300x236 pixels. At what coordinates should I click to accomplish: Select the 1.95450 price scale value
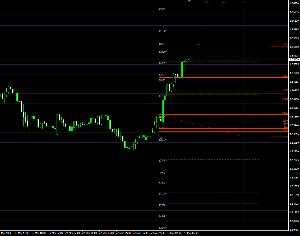[294, 47]
